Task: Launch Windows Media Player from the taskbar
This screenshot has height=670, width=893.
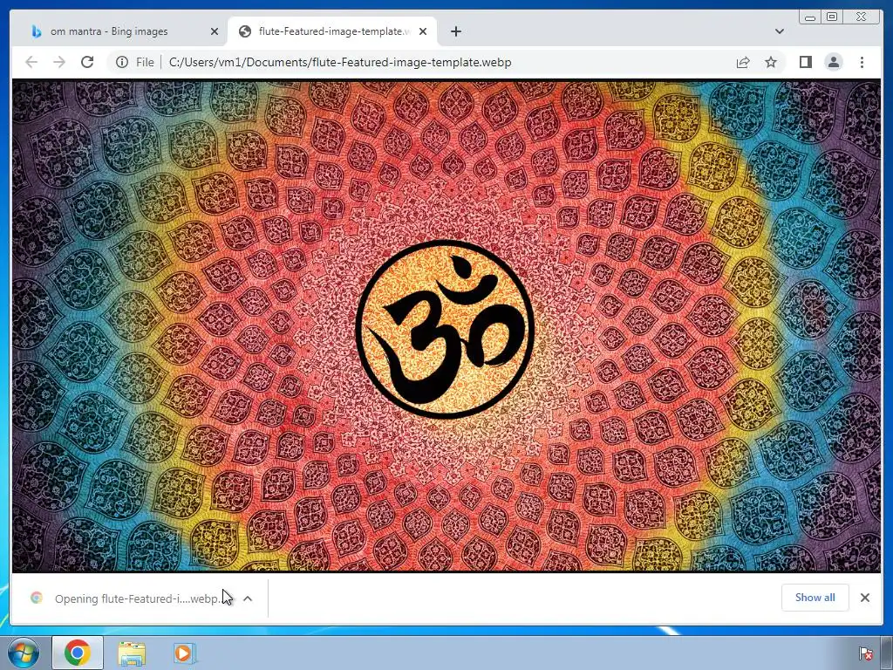Action: (x=184, y=653)
